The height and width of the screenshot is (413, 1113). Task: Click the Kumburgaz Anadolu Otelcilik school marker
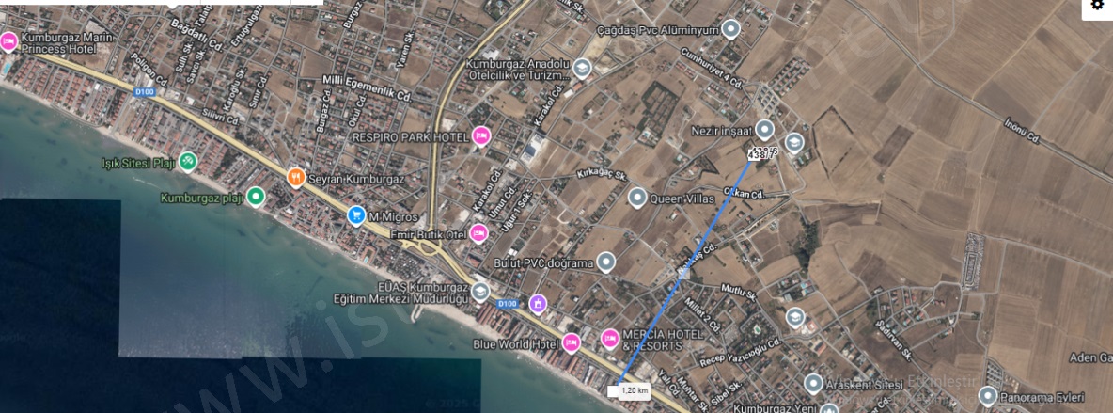pos(582,68)
